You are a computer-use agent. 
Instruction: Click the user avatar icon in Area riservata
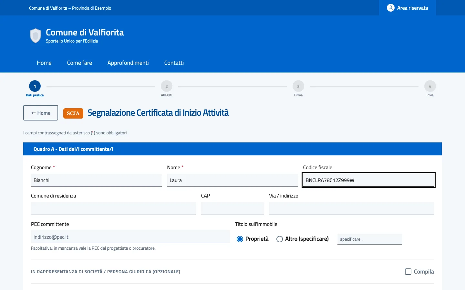pyautogui.click(x=391, y=8)
